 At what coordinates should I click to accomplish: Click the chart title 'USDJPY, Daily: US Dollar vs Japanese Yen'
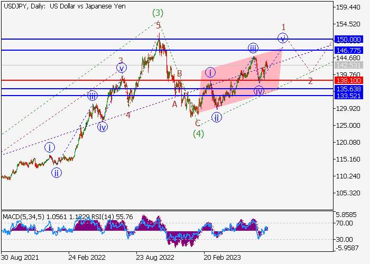[x=64, y=6]
